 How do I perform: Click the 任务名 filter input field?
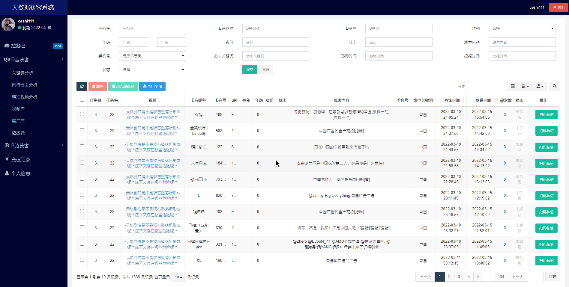[153, 28]
